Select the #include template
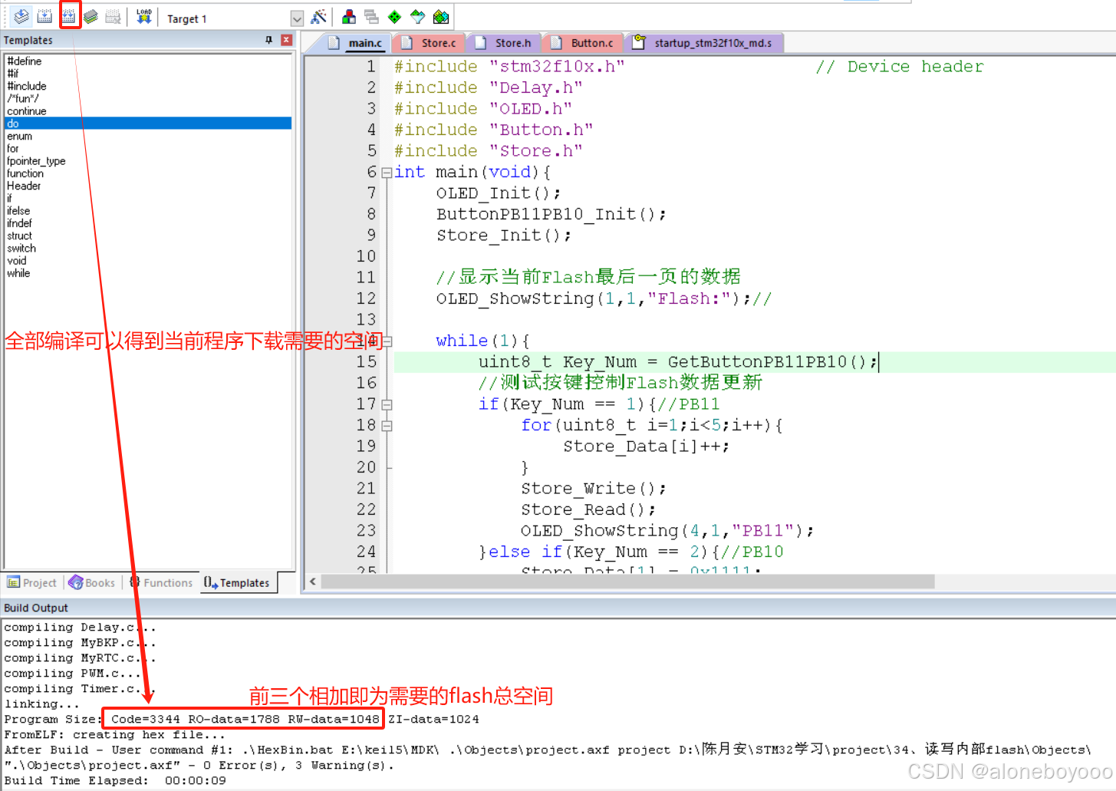 click(x=27, y=86)
